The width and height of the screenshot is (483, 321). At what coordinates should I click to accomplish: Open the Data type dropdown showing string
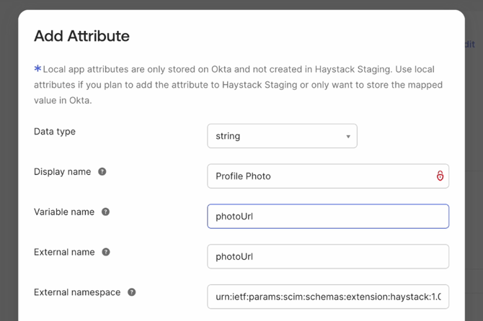click(x=282, y=136)
